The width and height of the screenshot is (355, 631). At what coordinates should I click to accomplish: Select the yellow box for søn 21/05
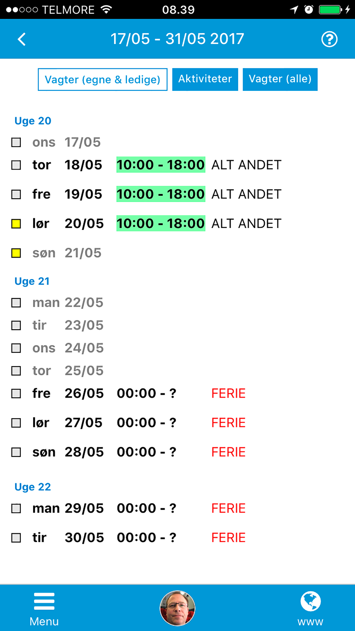[x=16, y=253]
